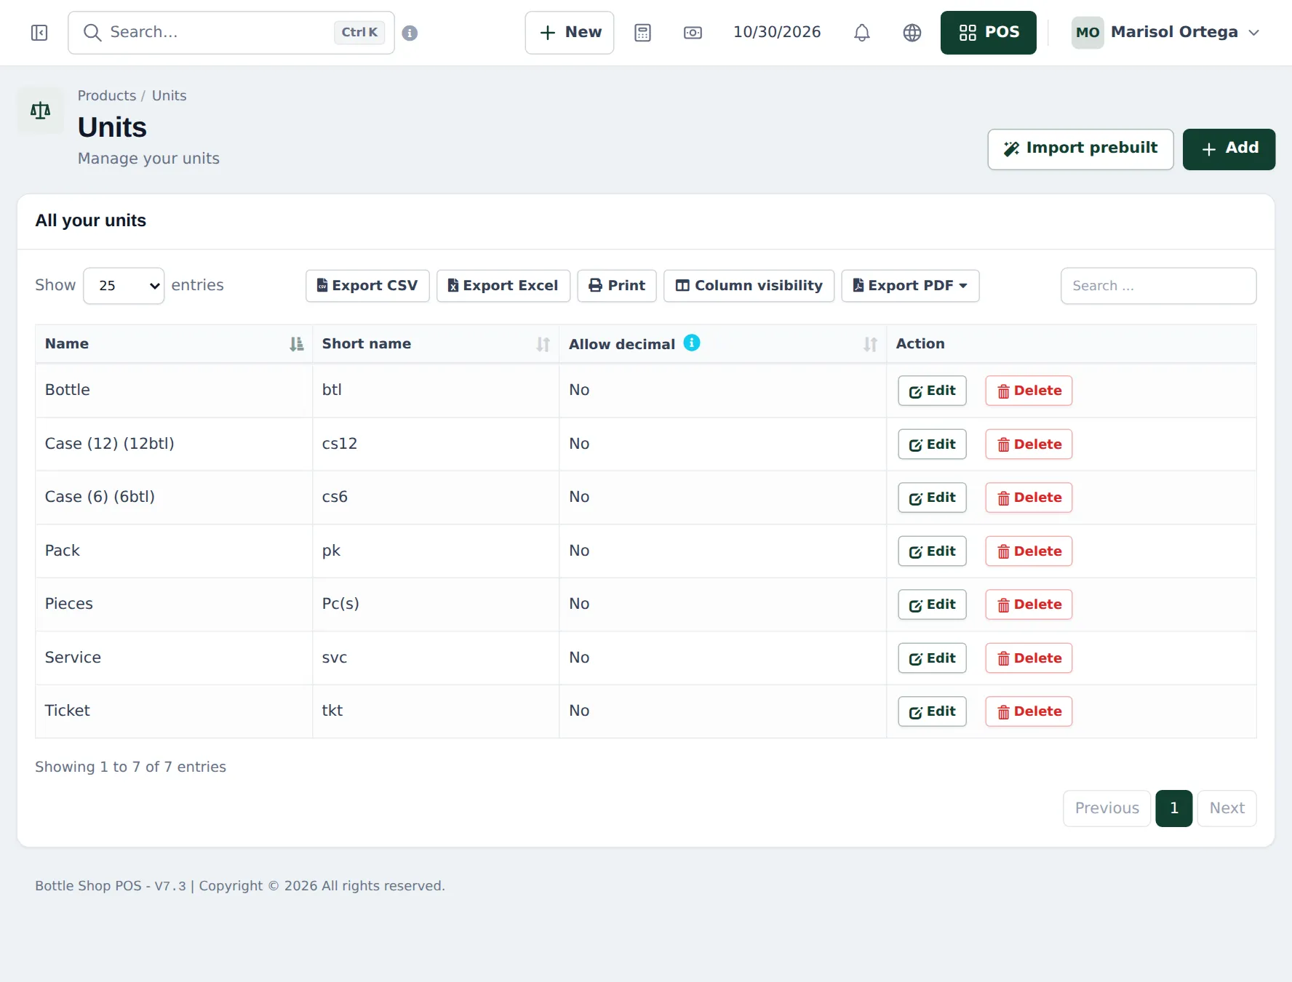Sort by Allow decimal column arrows
This screenshot has width=1292, height=982.
coord(870,344)
